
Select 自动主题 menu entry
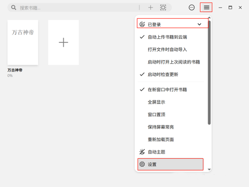(x=170, y=152)
